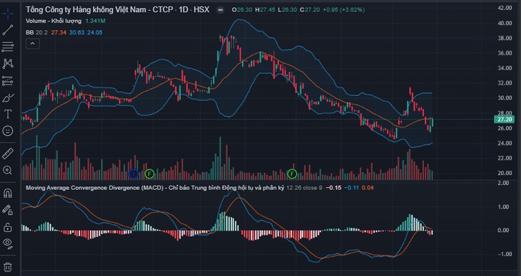Click the HSX exchange label

(202, 10)
